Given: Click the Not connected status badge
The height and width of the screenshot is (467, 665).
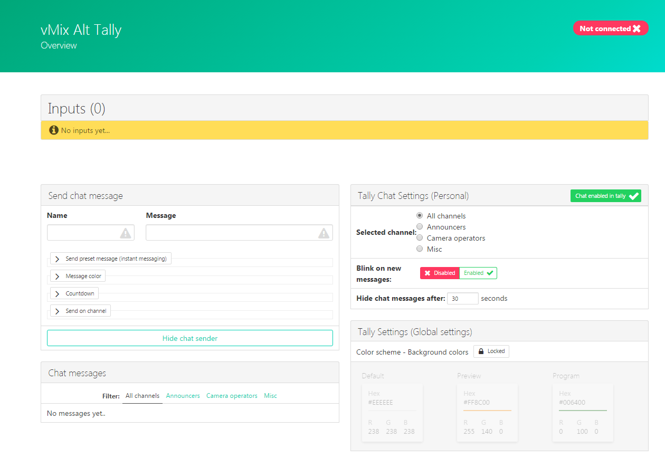Looking at the screenshot, I should pyautogui.click(x=611, y=28).
